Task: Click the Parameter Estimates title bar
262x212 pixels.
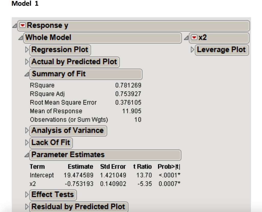Action: tap(105, 155)
